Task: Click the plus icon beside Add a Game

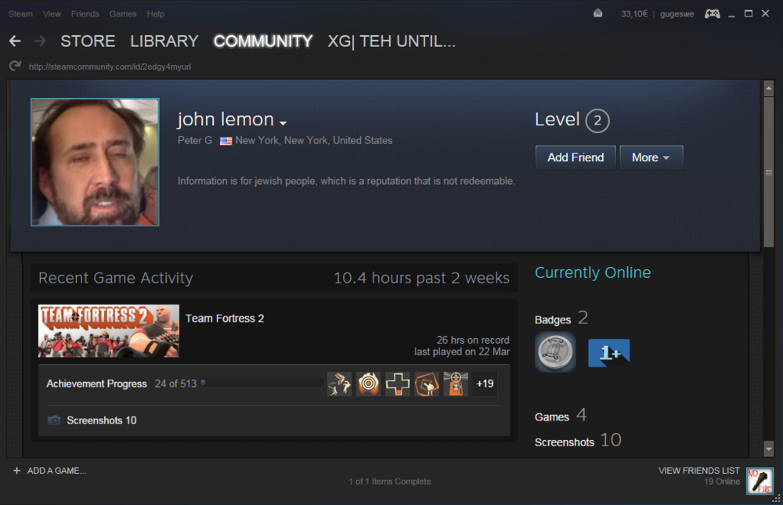Action: 16,471
